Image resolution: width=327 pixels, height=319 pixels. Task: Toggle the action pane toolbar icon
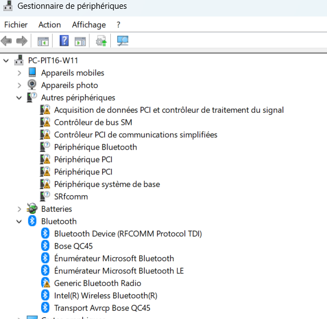(x=80, y=41)
